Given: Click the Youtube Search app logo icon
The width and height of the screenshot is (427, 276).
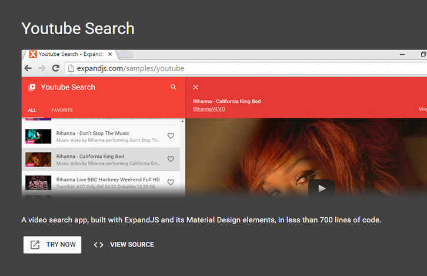Looking at the screenshot, I should (x=32, y=87).
